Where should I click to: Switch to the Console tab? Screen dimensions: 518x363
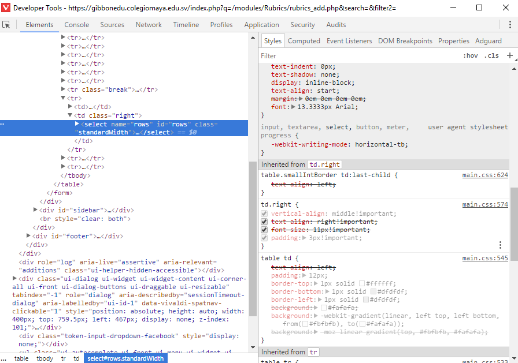click(77, 25)
